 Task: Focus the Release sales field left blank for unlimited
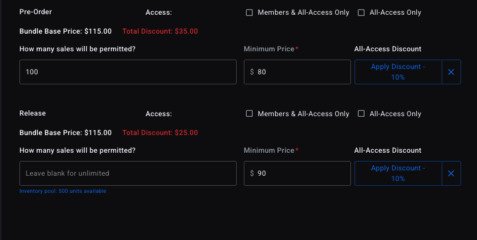pyautogui.click(x=128, y=173)
